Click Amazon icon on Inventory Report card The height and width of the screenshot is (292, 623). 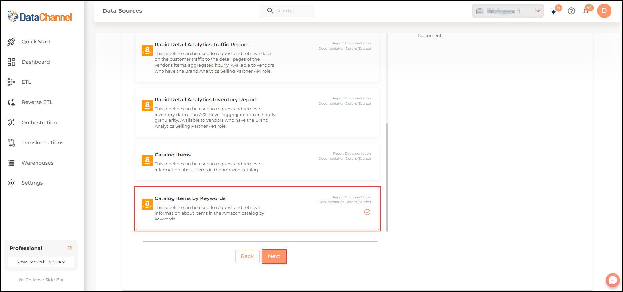147,105
